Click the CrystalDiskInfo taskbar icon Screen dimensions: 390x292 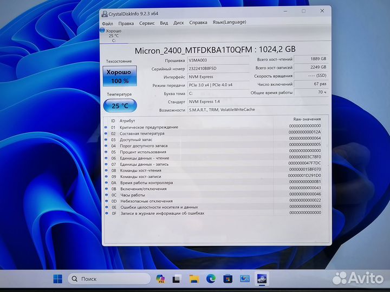pos(262,278)
